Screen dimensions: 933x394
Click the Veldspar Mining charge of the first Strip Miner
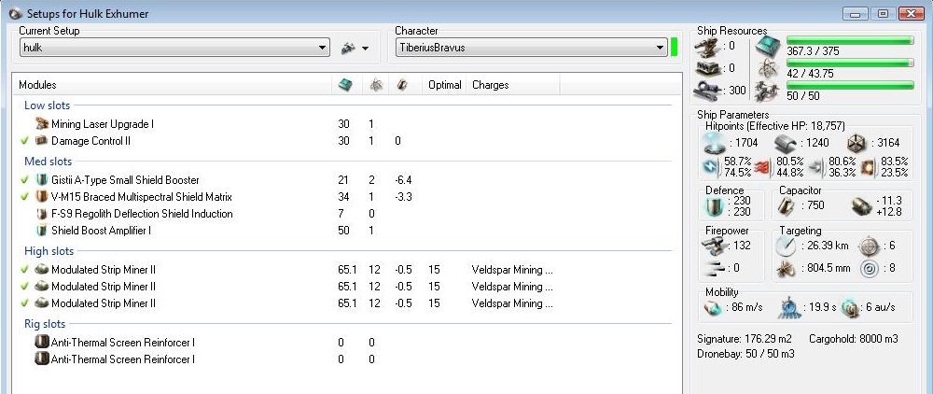(x=512, y=270)
